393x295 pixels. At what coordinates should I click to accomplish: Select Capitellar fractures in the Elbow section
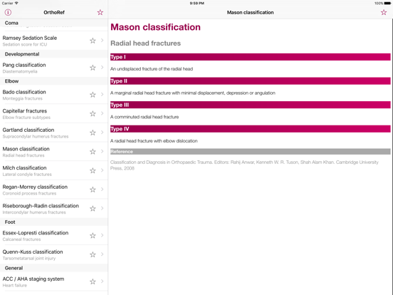point(54,113)
